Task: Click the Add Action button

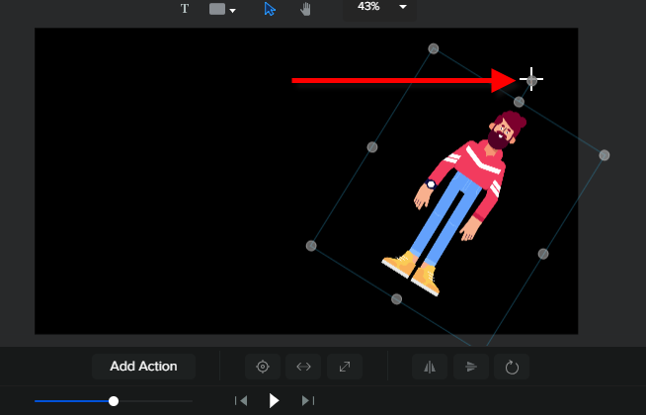Action: pyautogui.click(x=143, y=367)
